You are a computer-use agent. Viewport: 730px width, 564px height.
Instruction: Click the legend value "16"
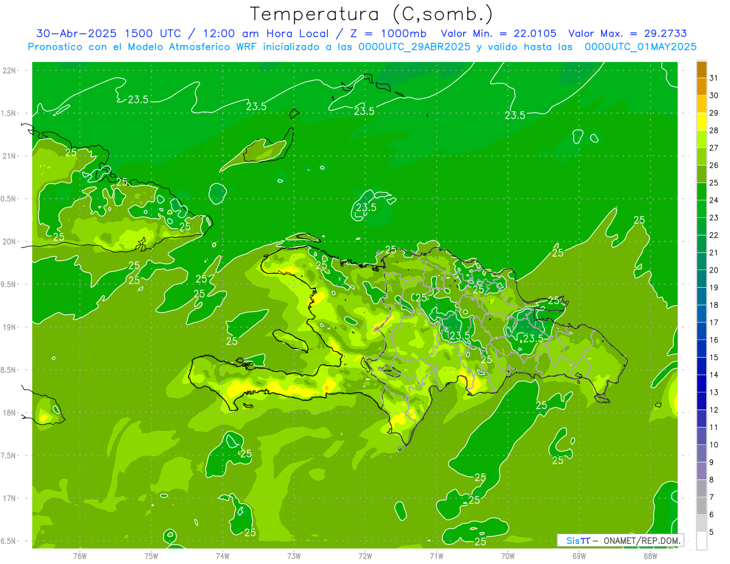714,339
